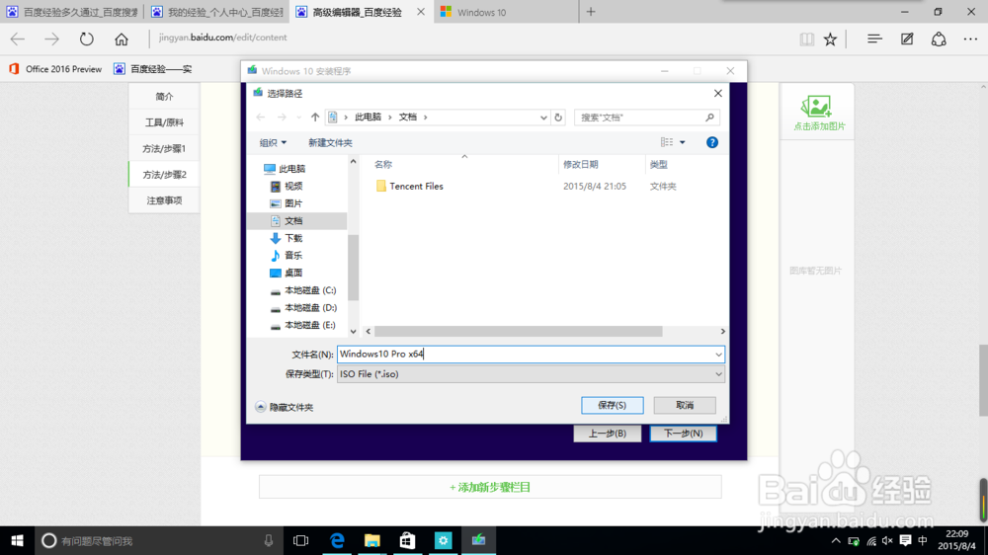Open File Explorer from taskbar
The height and width of the screenshot is (555, 988).
[x=372, y=540]
